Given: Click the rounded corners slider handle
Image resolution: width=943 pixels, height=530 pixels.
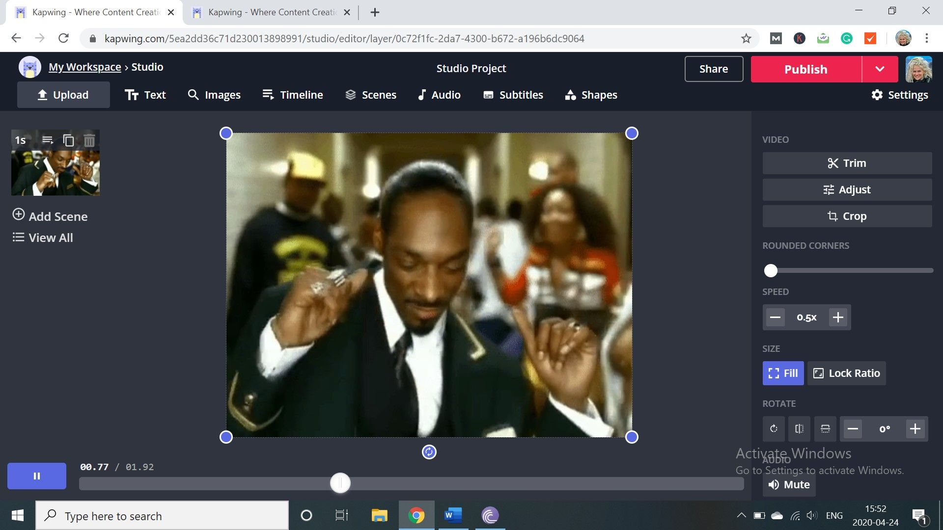Looking at the screenshot, I should pyautogui.click(x=771, y=270).
